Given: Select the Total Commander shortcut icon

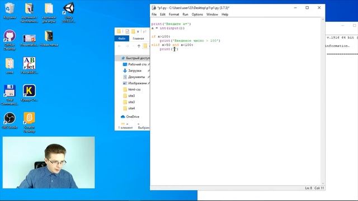Looking at the screenshot, I should [x=10, y=90].
